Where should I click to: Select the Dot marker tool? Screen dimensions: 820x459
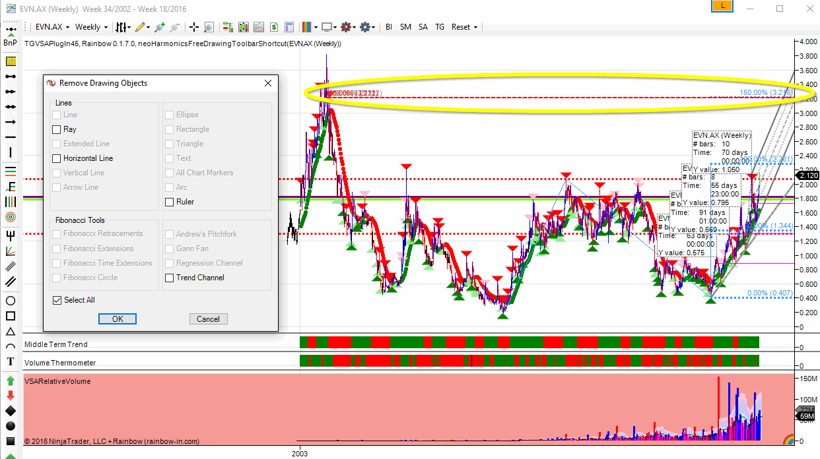tap(10, 426)
